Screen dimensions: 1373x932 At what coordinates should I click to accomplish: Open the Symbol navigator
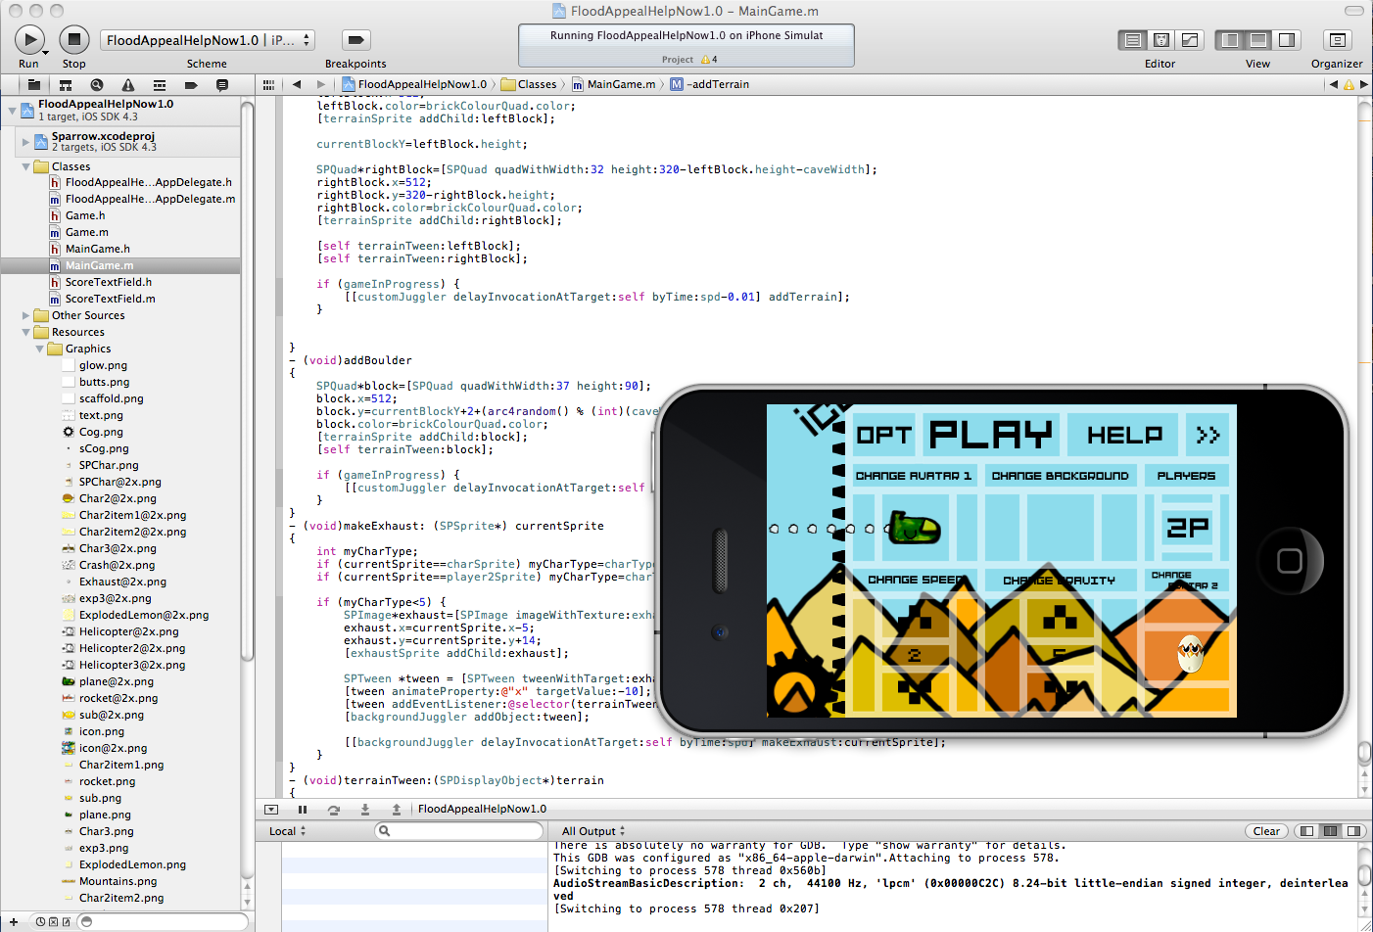(x=66, y=84)
